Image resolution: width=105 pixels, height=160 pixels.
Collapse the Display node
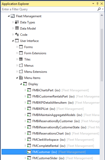(21, 84)
